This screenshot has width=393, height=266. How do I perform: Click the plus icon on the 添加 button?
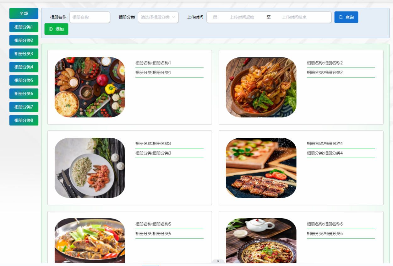click(x=51, y=29)
